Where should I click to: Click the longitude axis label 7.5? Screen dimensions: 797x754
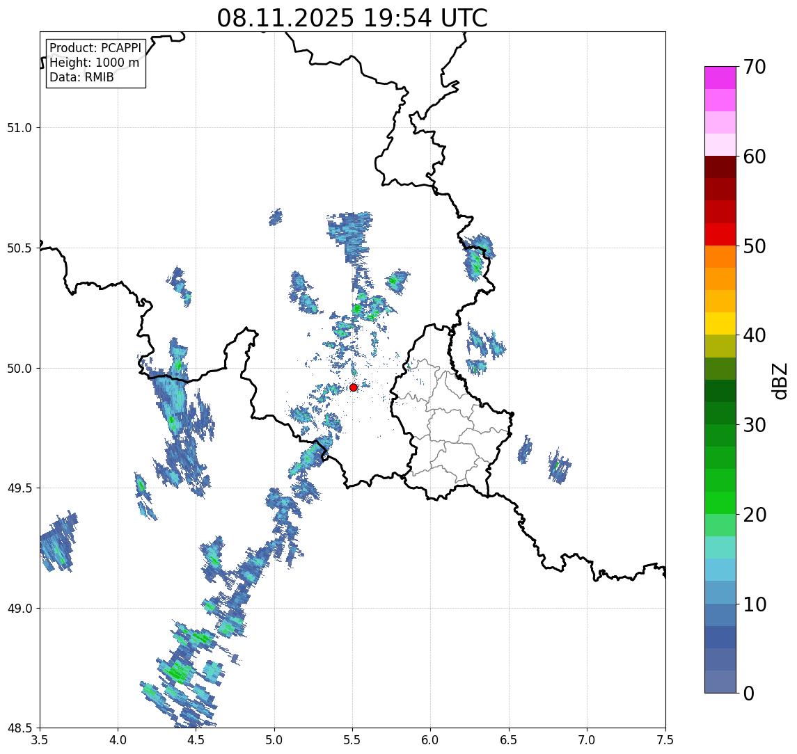(x=666, y=740)
